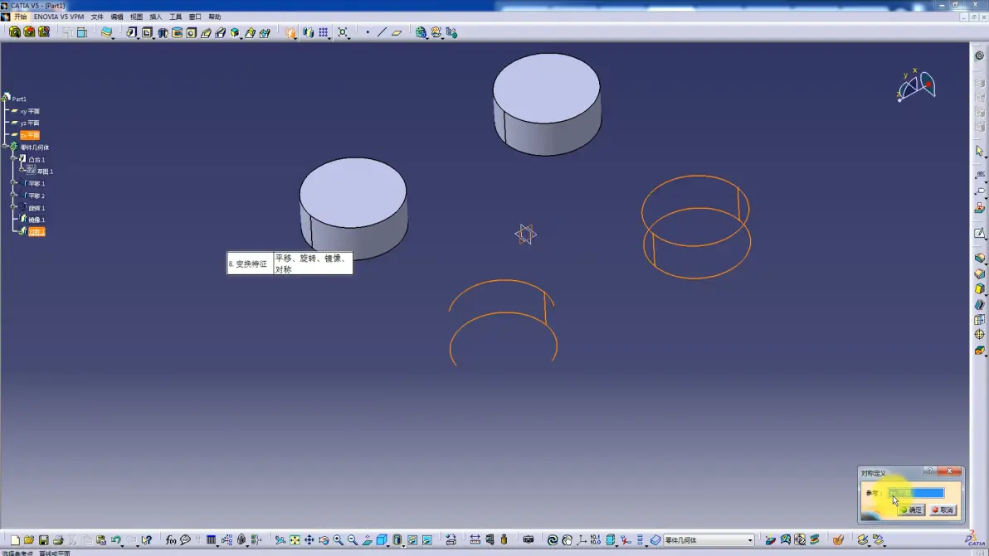Image resolution: width=989 pixels, height=556 pixels.
Task: Open the Undo history dropdown arrow
Action: point(122,544)
